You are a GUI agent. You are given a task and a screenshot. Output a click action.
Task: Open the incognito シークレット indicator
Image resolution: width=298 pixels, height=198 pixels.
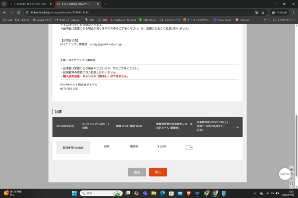279,13
